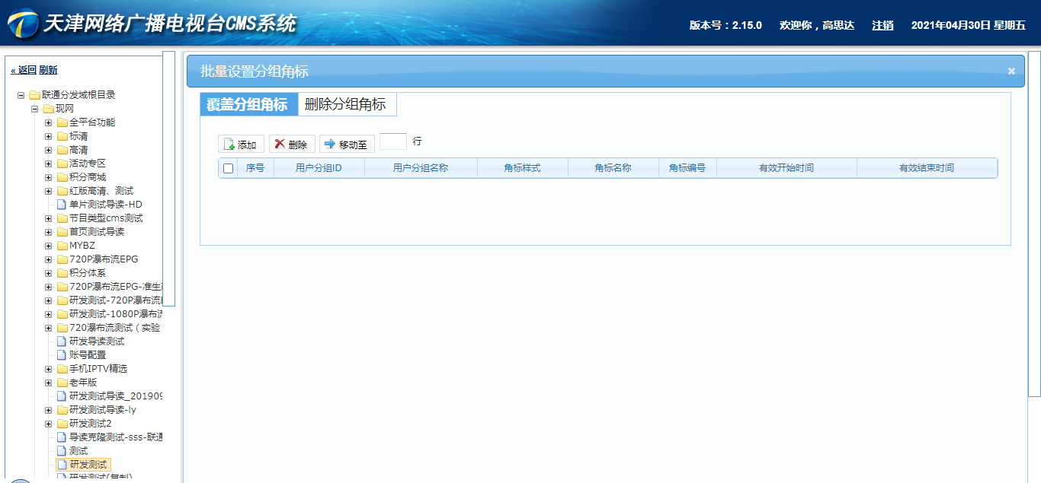1041x483 pixels.
Task: Expand the 标清 folder
Action: pos(49,136)
